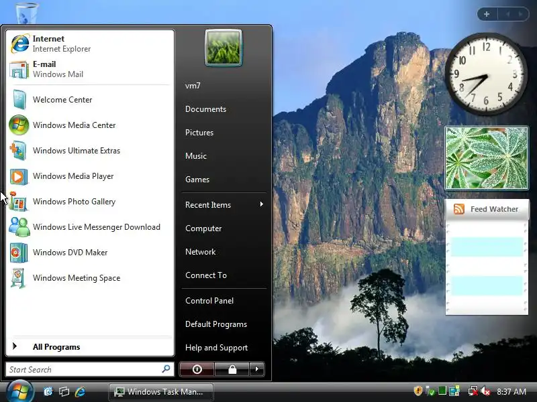This screenshot has width=537, height=402.
Task: Lock the computer with lock button
Action: [x=232, y=369]
